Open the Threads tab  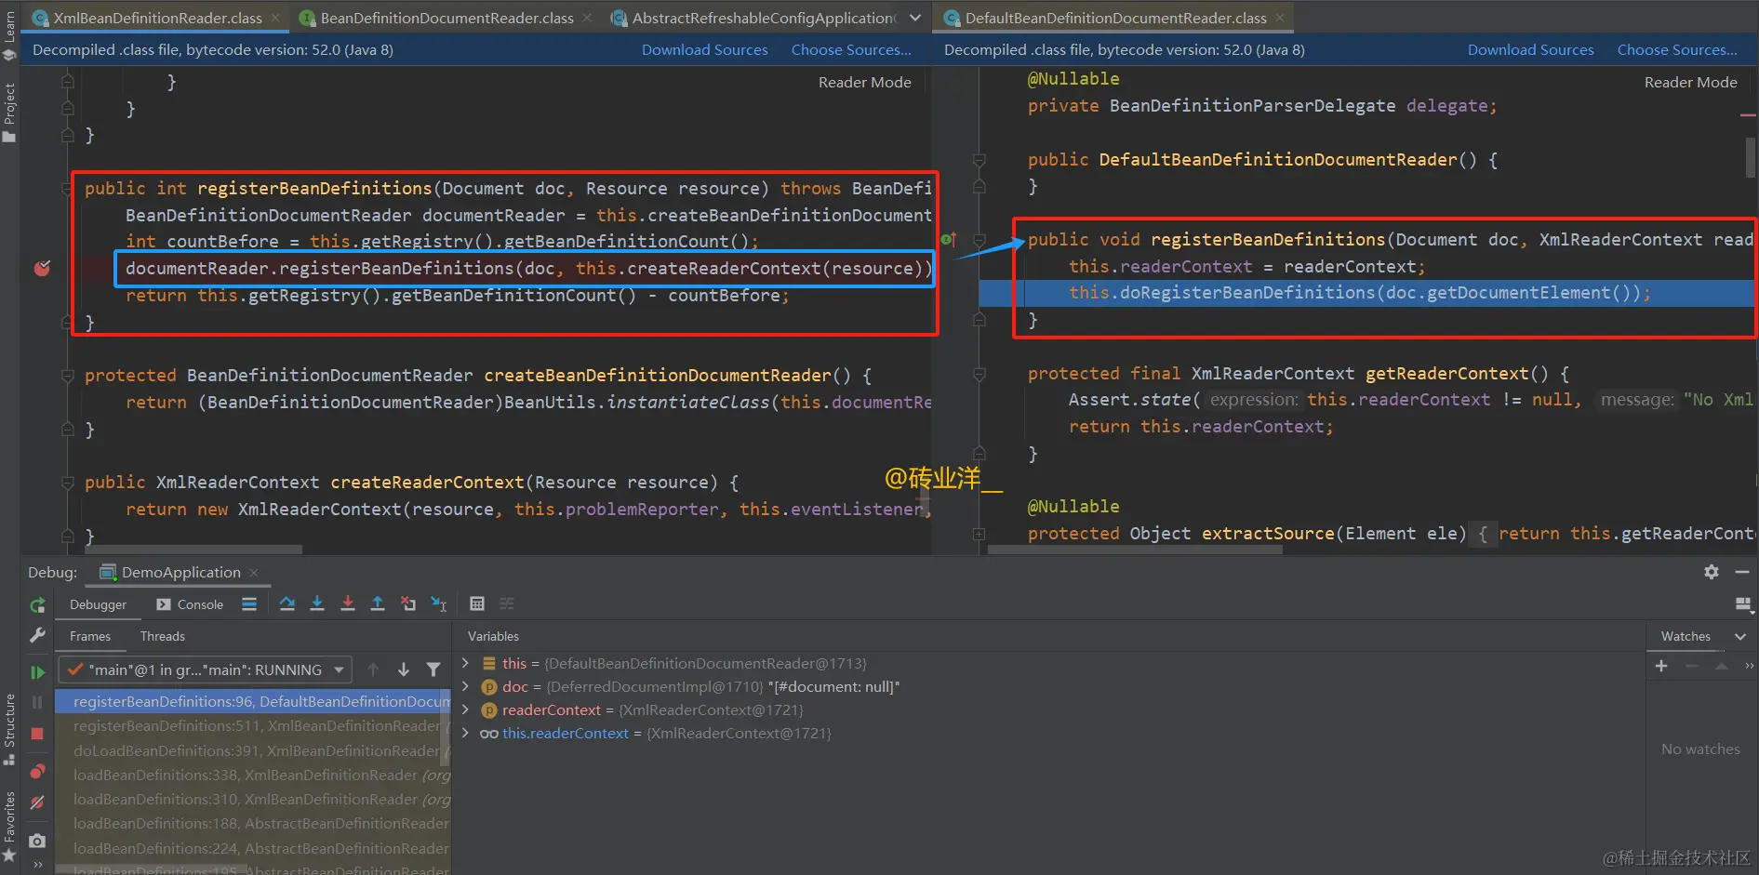(162, 636)
